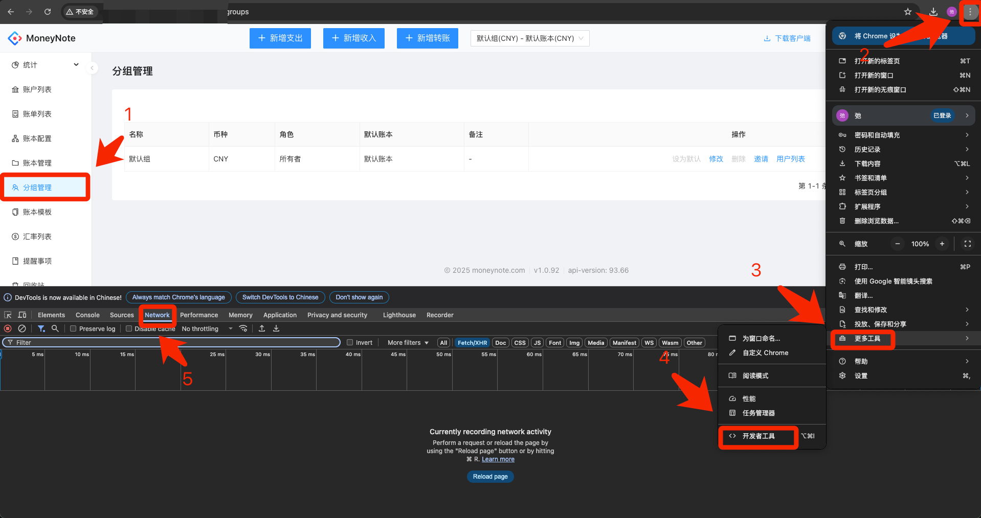This screenshot has height=518, width=981.
Task: Toggle the device toolbar icon
Action: click(x=22, y=315)
